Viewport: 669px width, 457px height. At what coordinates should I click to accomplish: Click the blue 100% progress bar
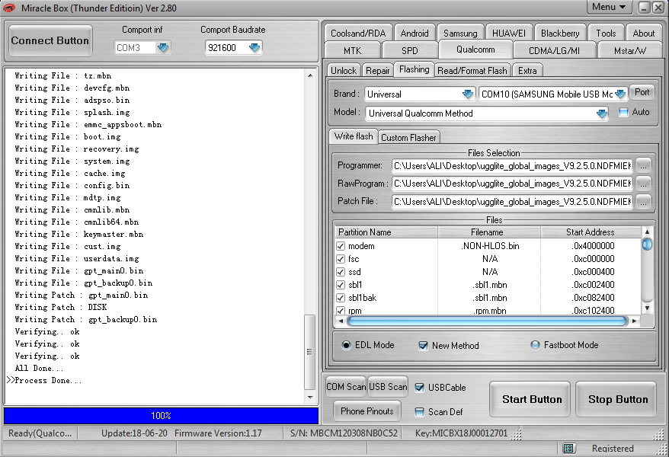[x=162, y=416]
